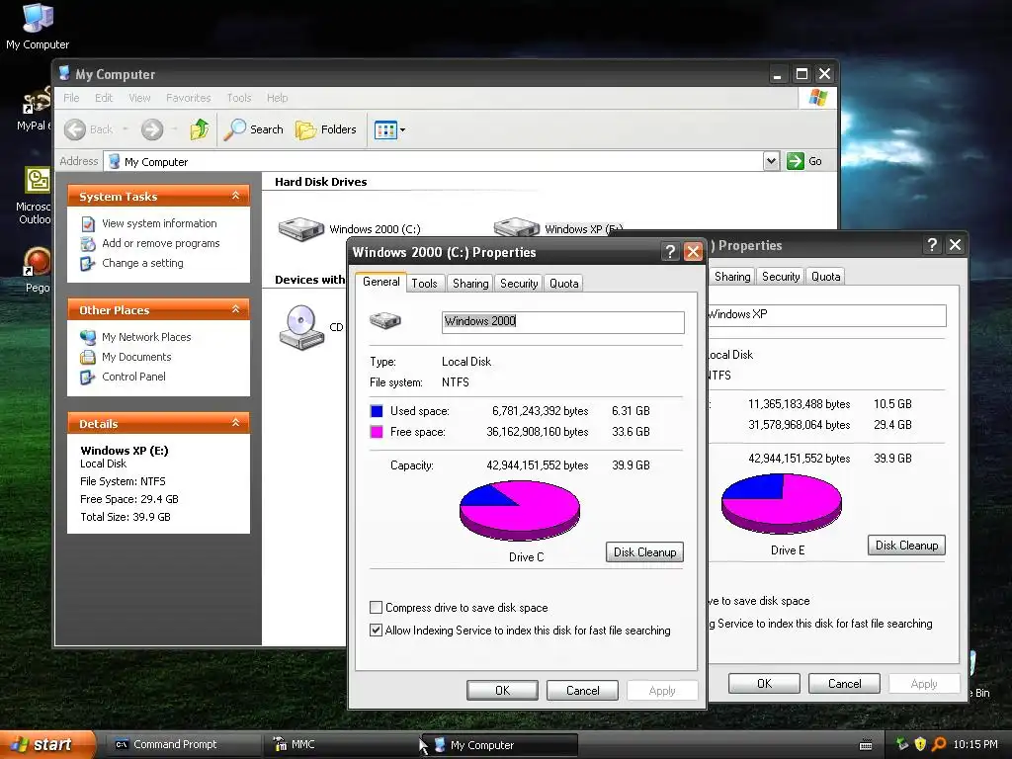Click OK in C: Properties dialog

[502, 691]
